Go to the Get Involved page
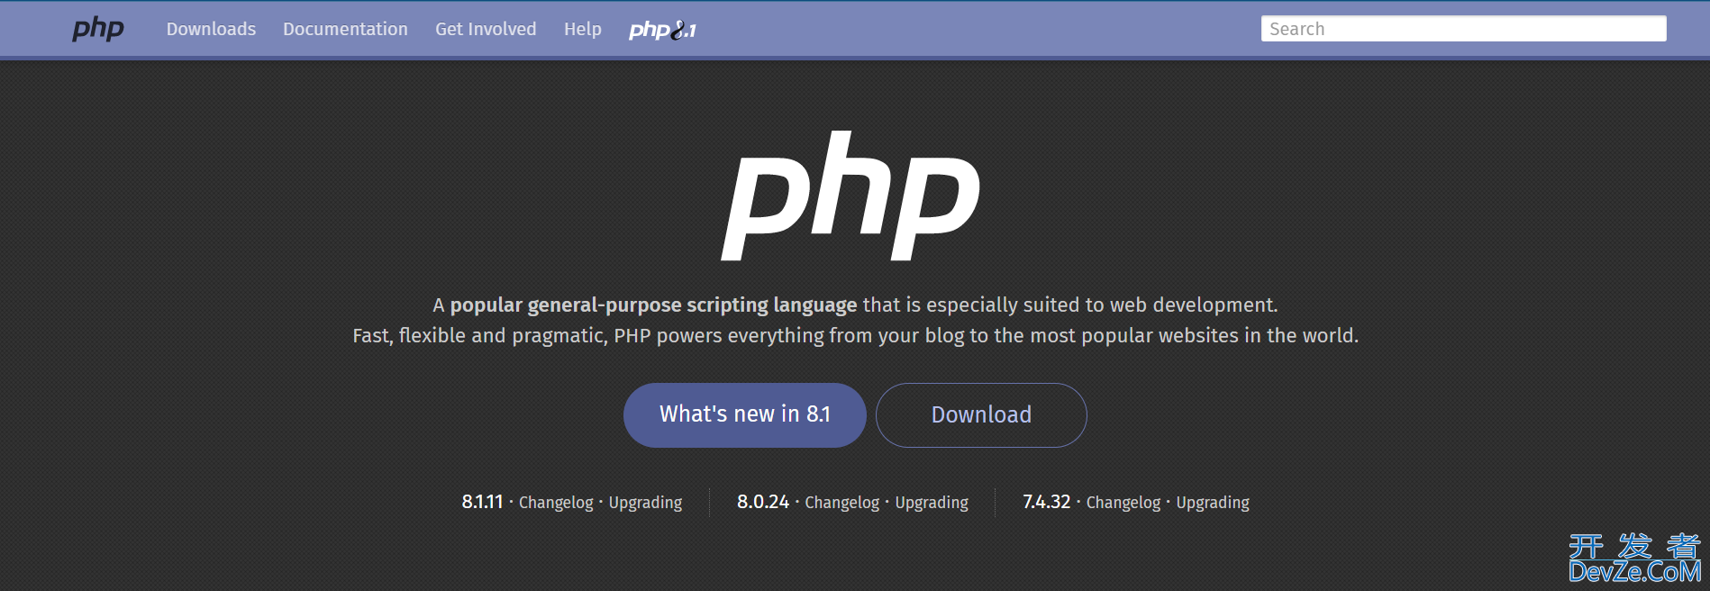 [486, 29]
